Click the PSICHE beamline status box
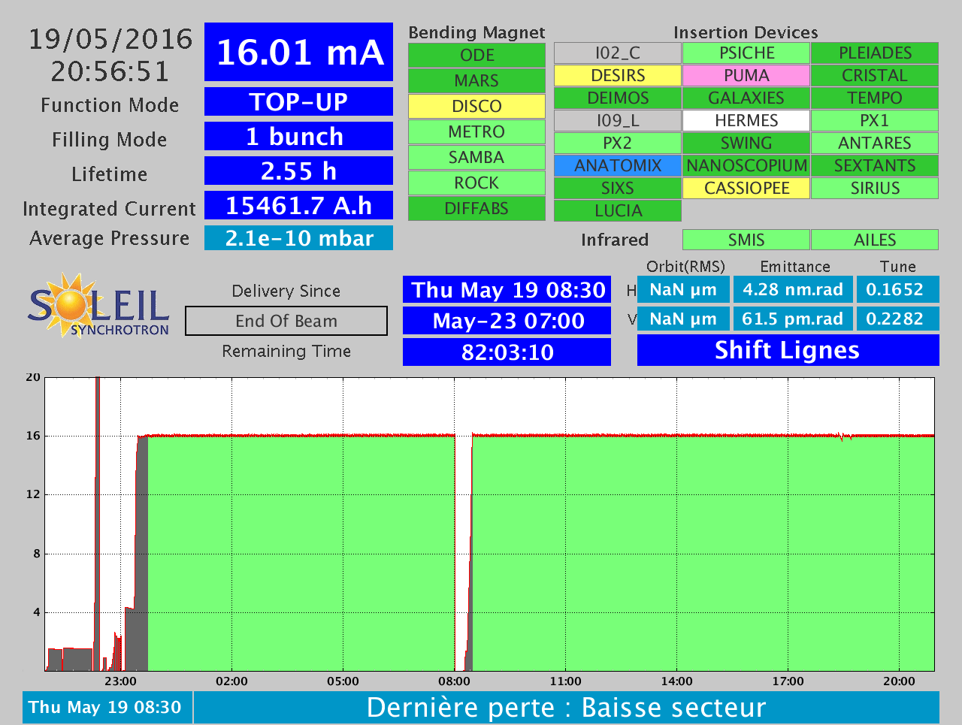The image size is (962, 725). pos(746,53)
